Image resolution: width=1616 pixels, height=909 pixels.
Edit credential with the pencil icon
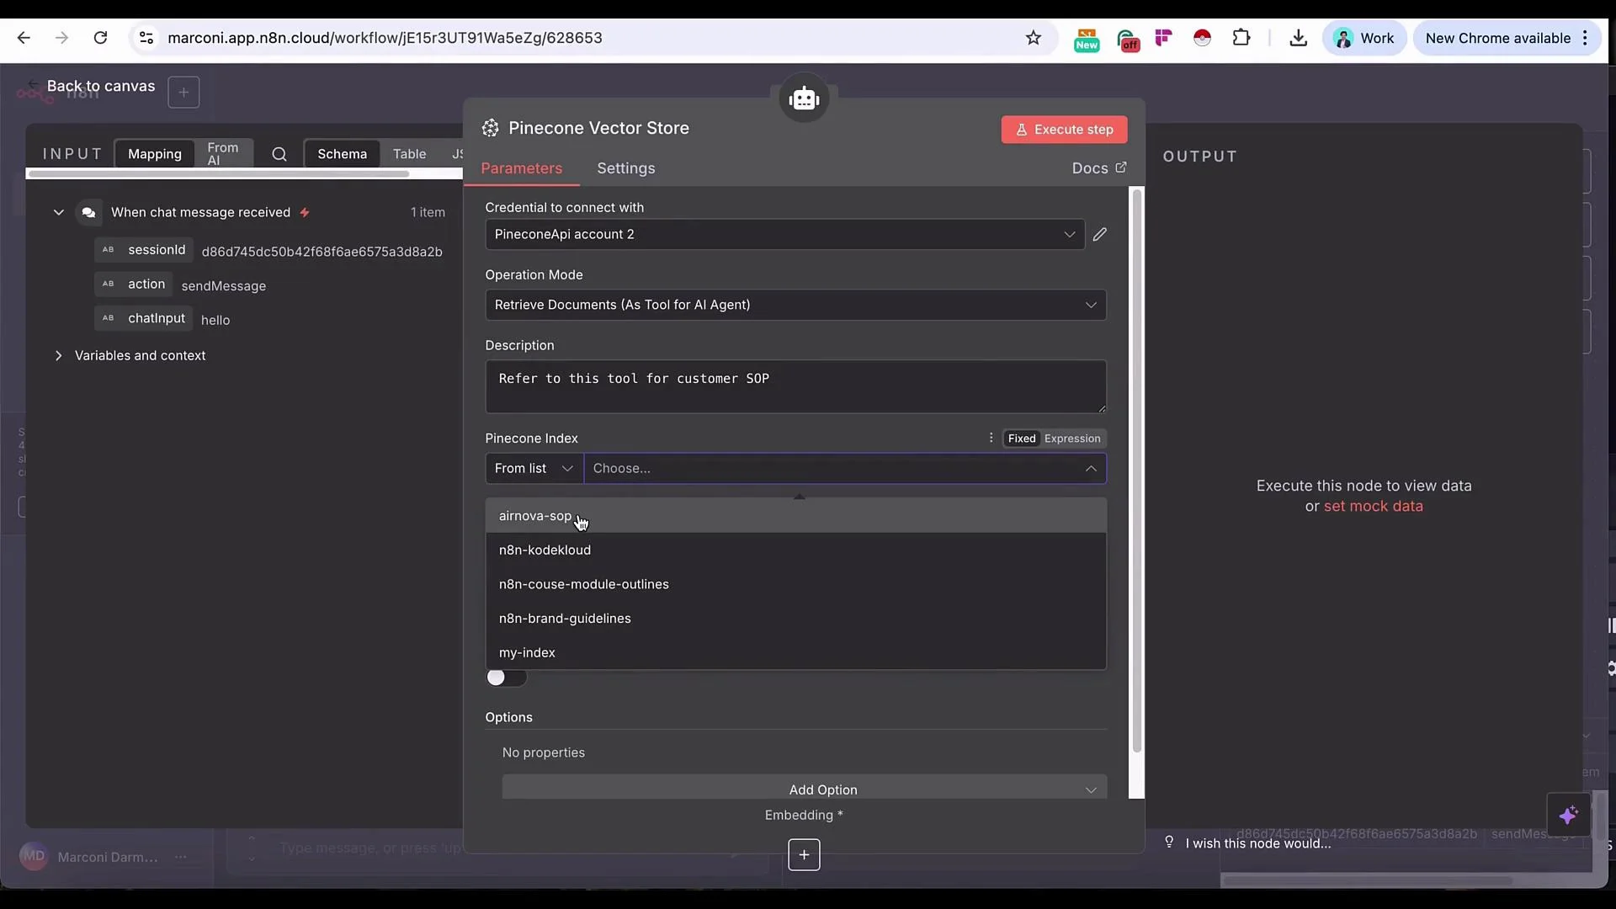[x=1099, y=235]
